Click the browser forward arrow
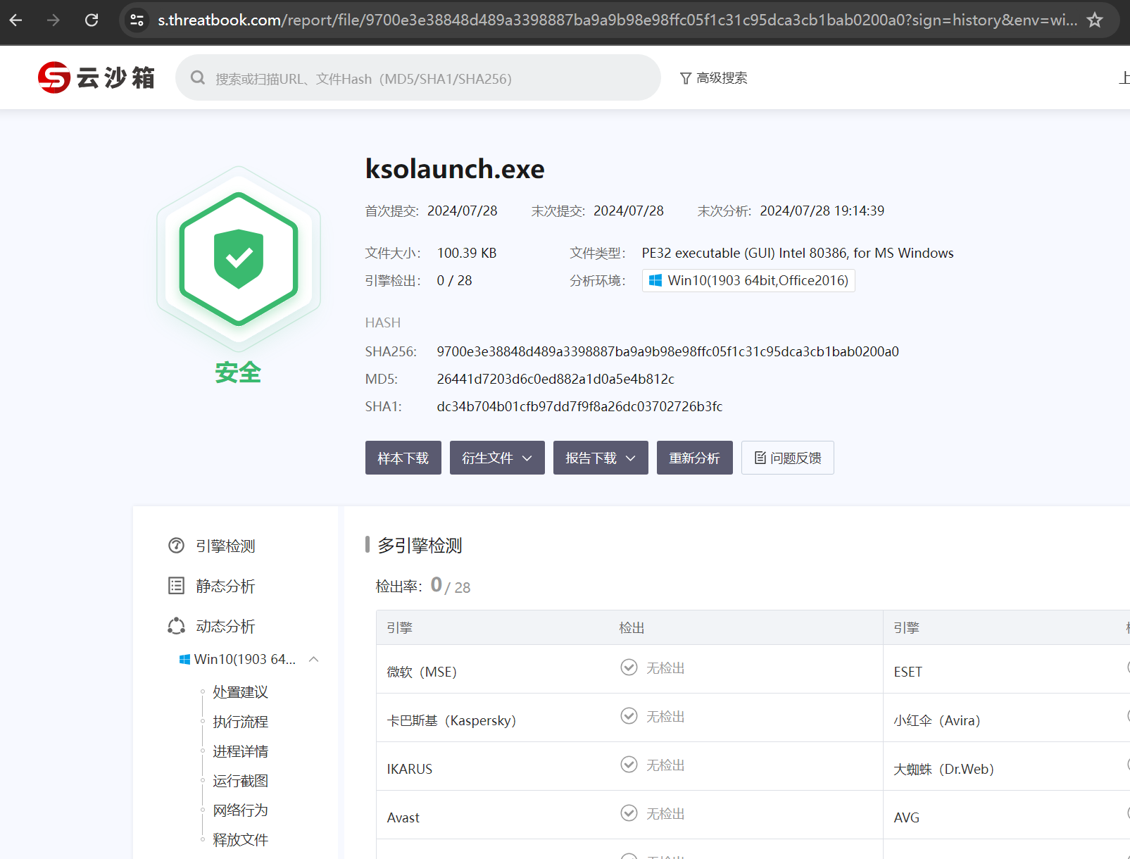The width and height of the screenshot is (1130, 859). tap(54, 20)
